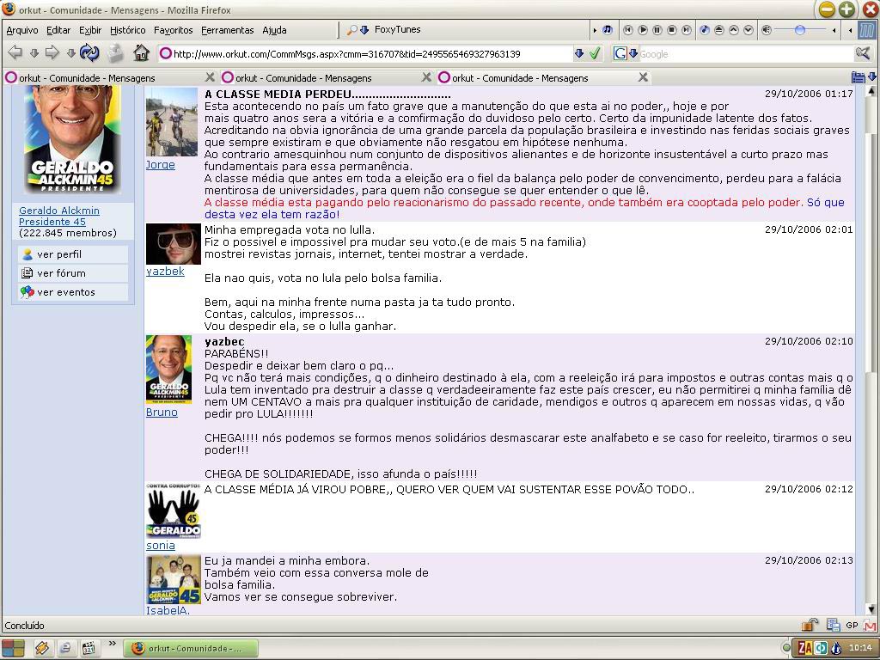
Task: Close the second orkut tab
Action: coord(426,76)
